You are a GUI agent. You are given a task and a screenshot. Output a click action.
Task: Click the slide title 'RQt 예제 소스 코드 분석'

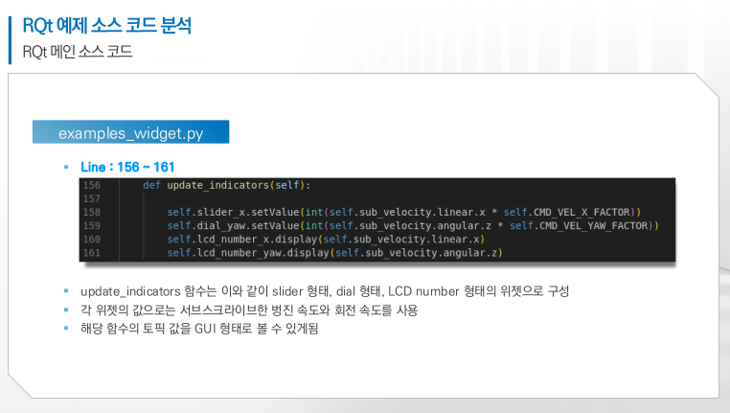click(107, 25)
